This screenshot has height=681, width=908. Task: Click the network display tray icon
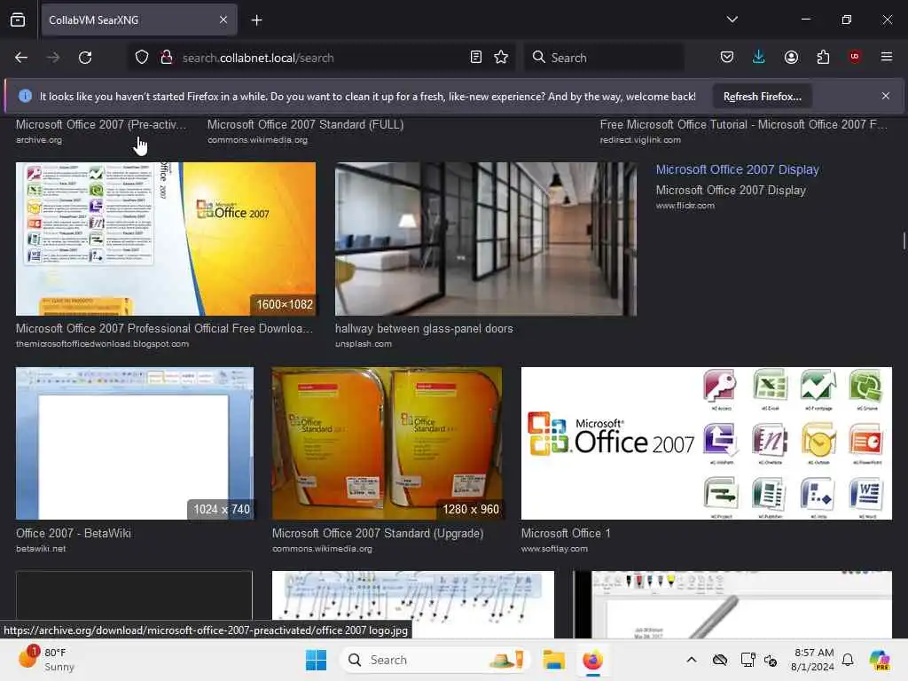coord(748,660)
